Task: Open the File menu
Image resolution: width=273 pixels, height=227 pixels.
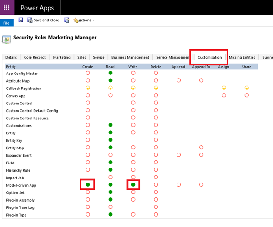Action: coord(6,23)
